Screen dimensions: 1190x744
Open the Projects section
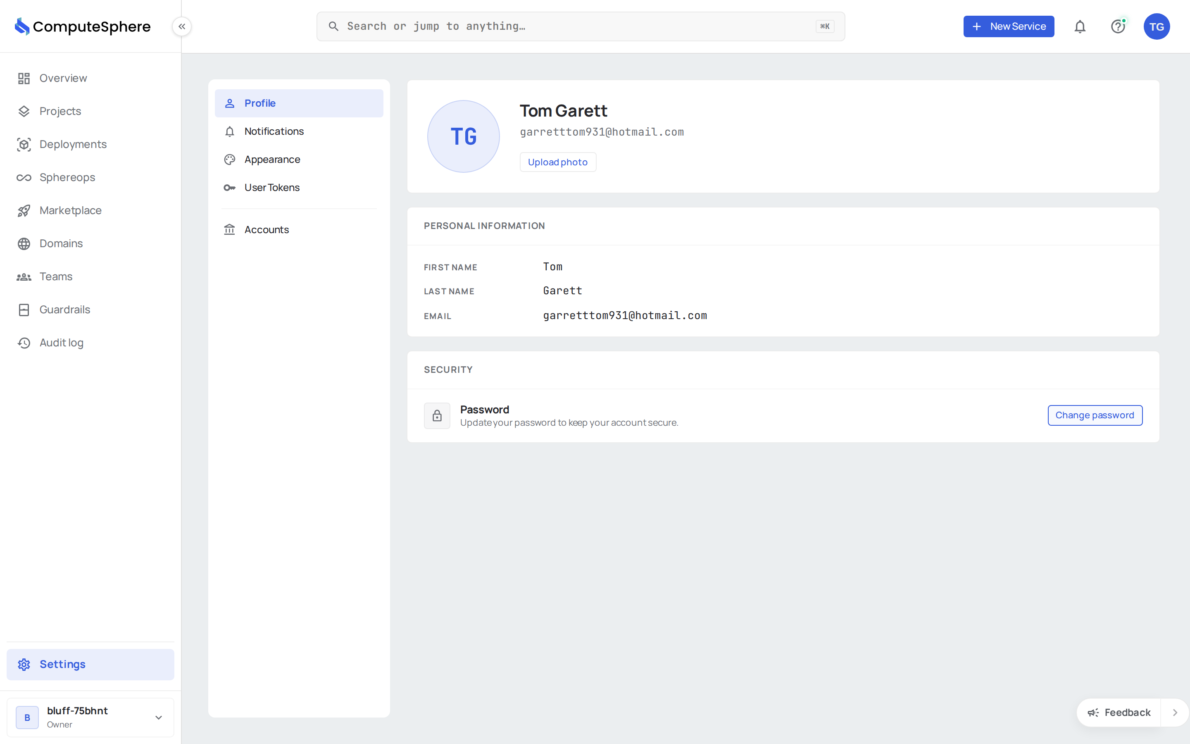90,111
